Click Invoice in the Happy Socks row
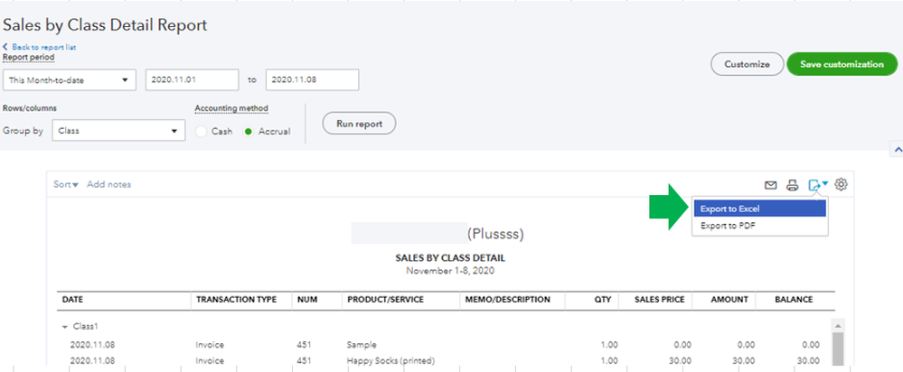The image size is (903, 372). tap(210, 361)
